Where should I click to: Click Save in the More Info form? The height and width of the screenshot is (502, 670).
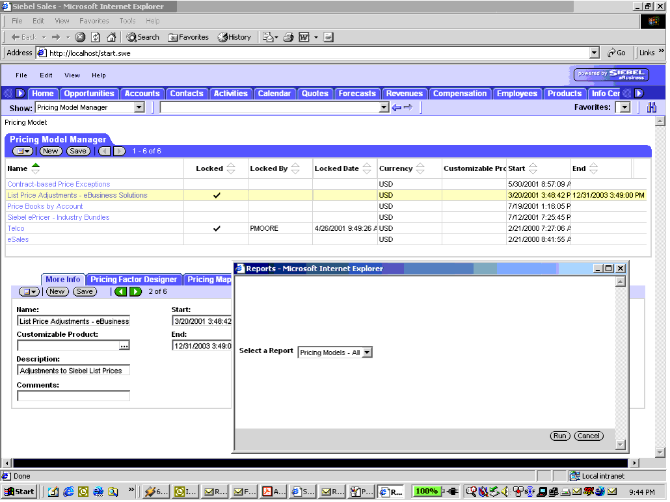(84, 291)
